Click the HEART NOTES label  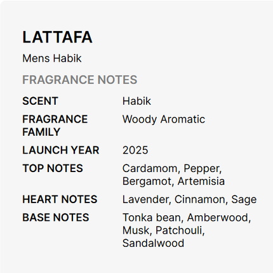tap(60, 199)
